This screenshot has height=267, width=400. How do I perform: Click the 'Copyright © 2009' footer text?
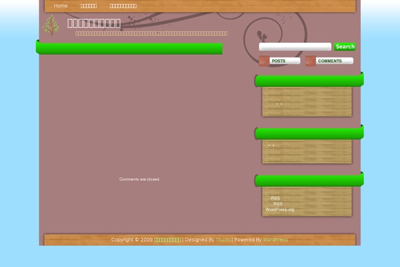point(132,240)
